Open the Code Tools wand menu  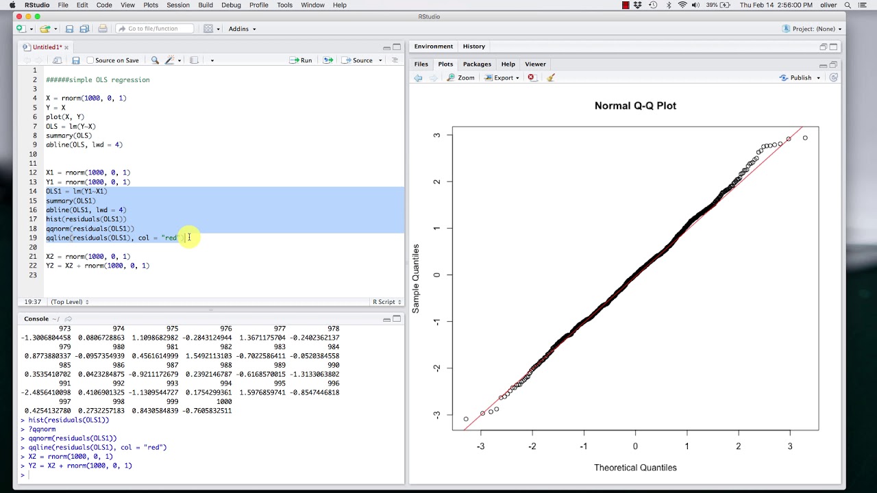[172, 60]
